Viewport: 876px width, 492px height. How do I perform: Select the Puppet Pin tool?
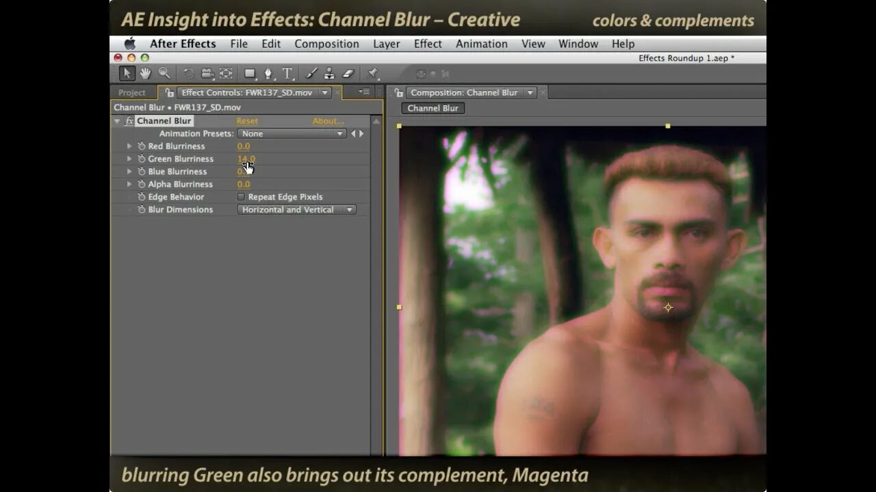coord(373,73)
